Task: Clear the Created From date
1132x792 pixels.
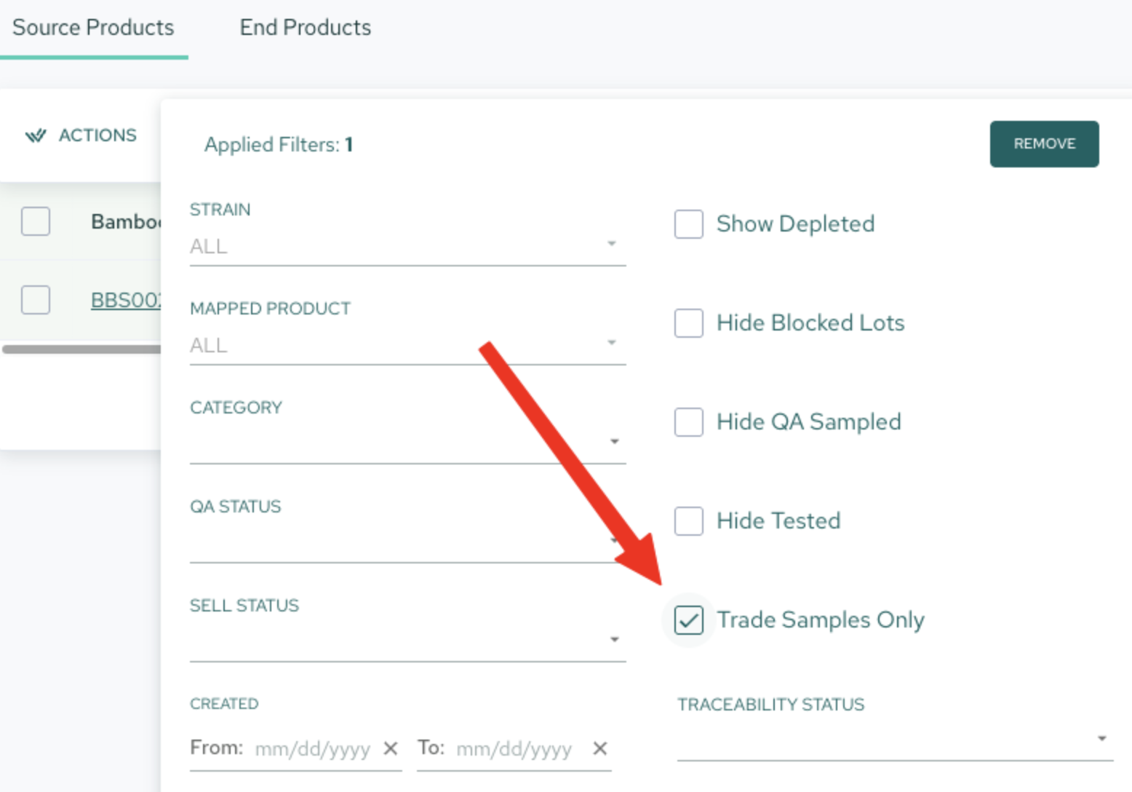Action: [x=391, y=748]
